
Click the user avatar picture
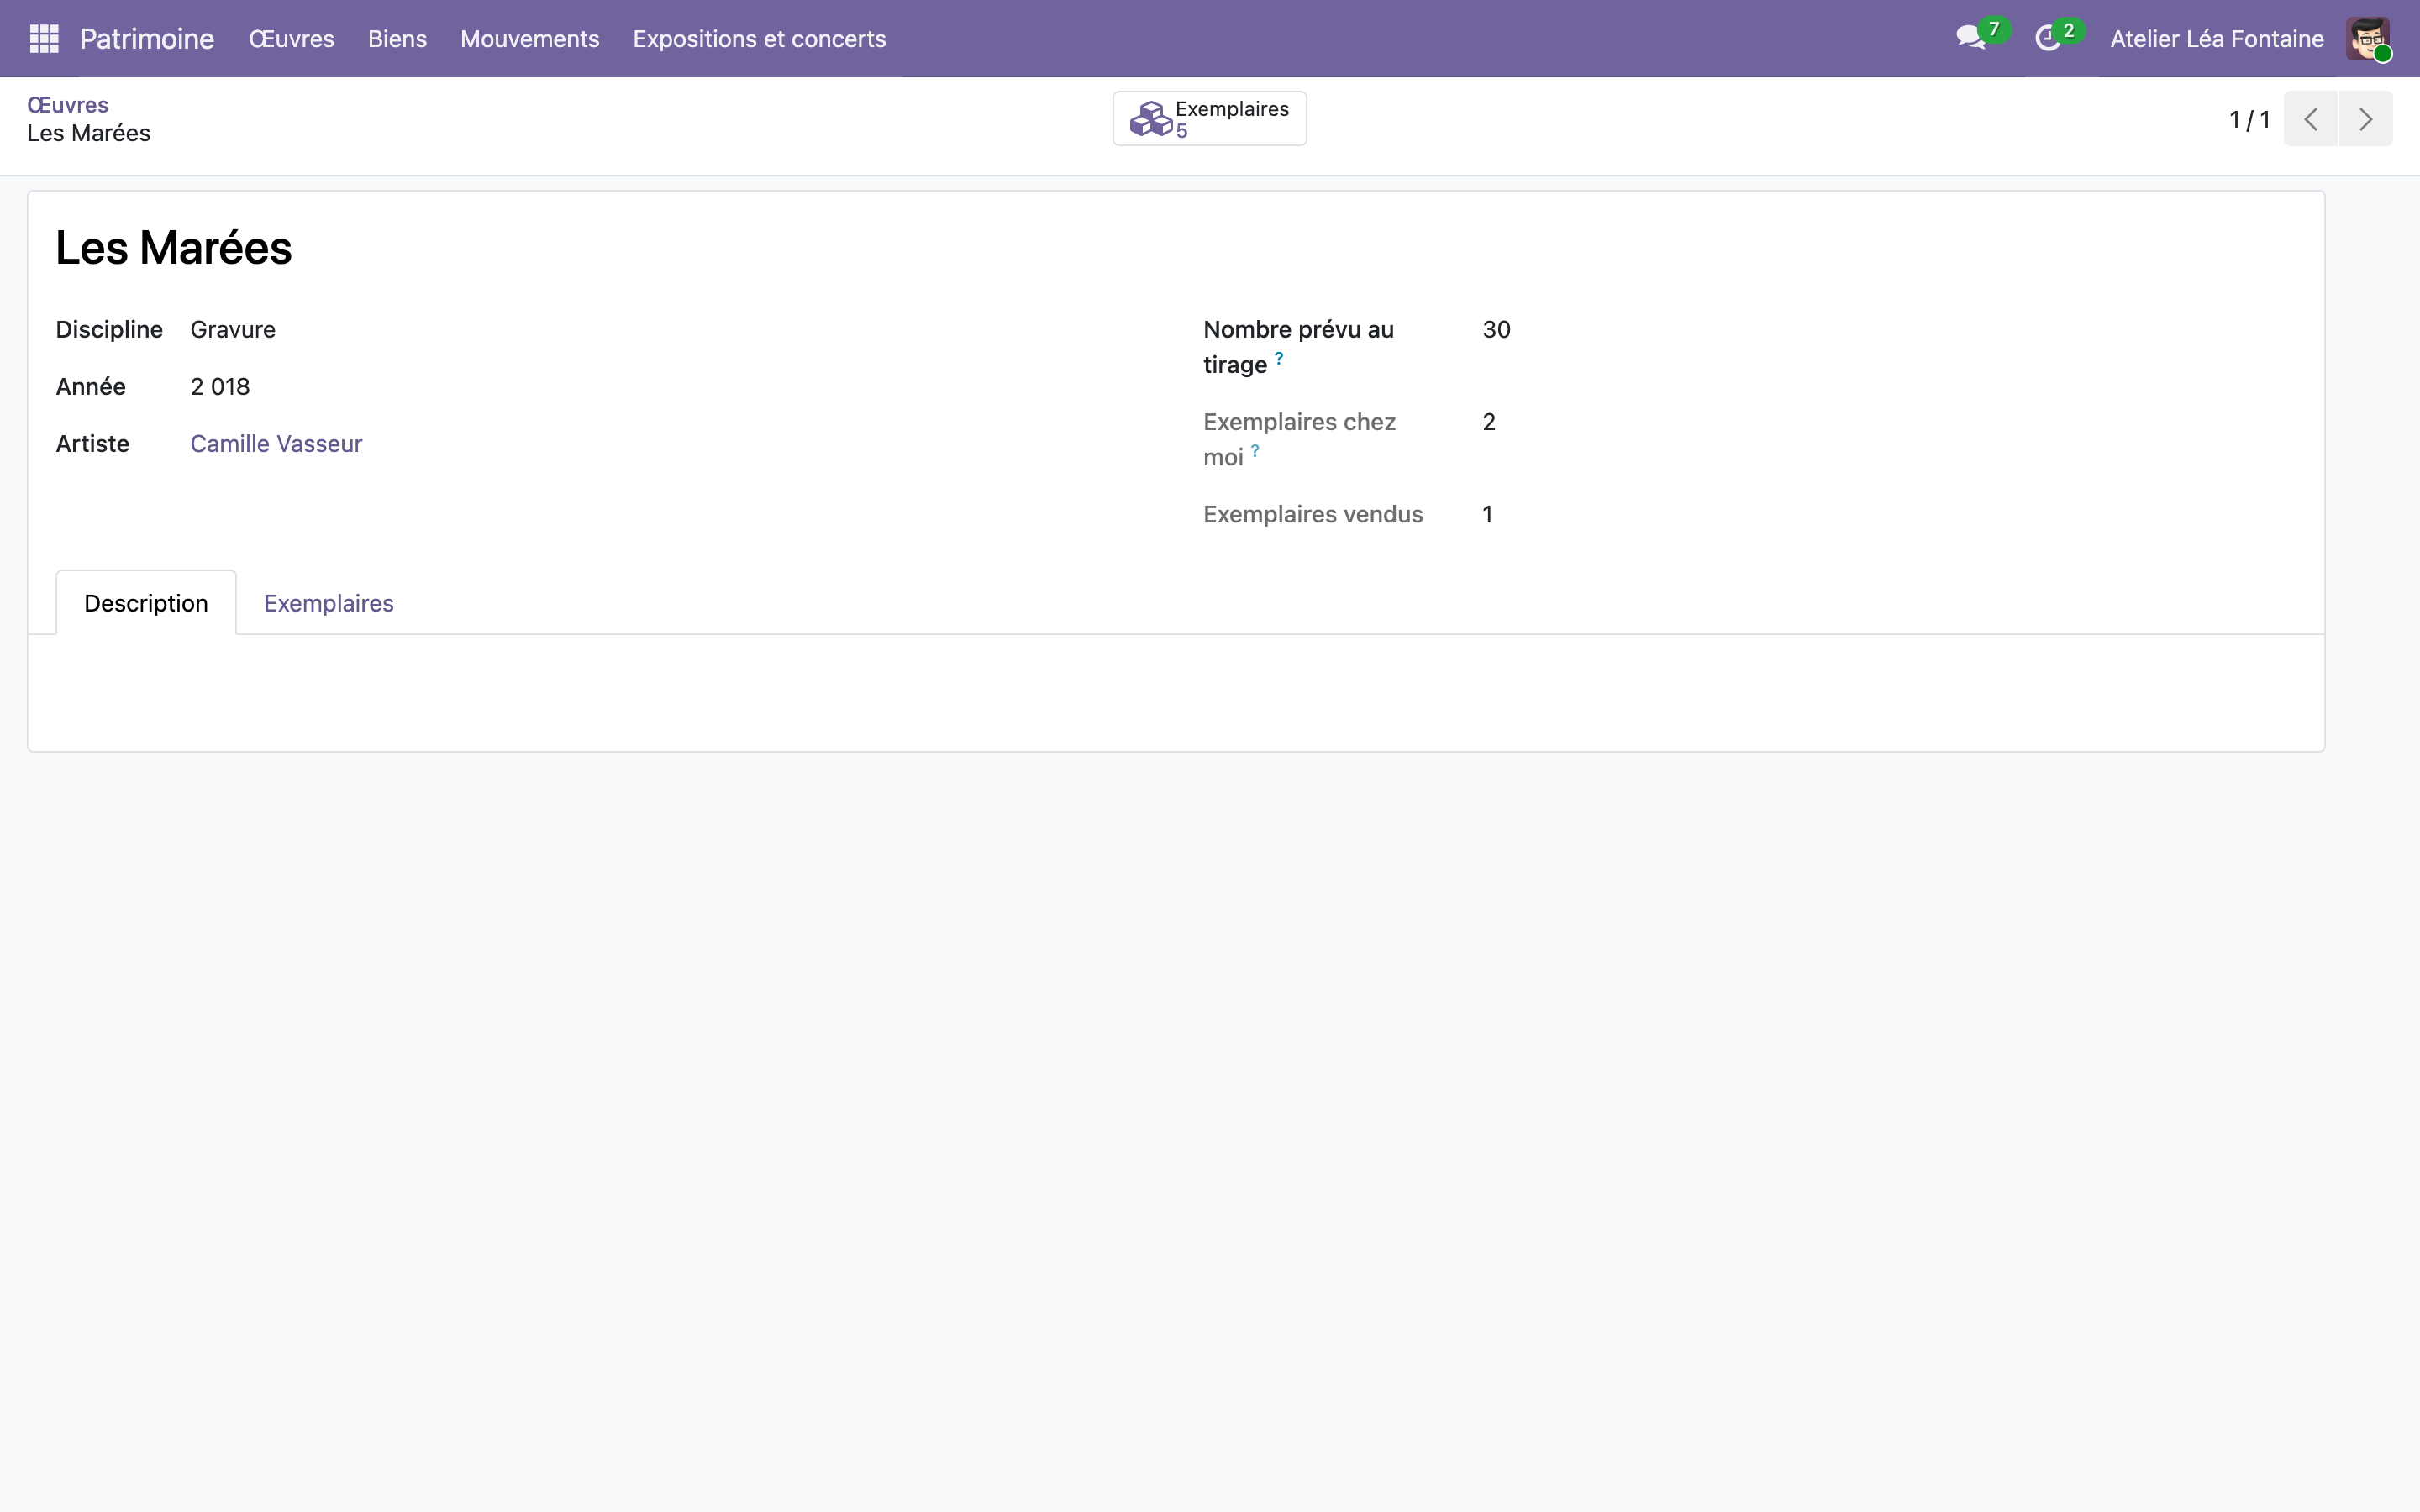pos(2368,39)
